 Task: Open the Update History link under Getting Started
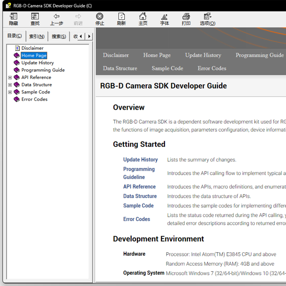pyautogui.click(x=140, y=160)
